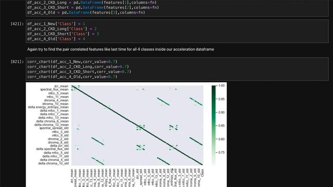Click the df_acc_3_CKD_Short DataFrame creation line

click(x=93, y=7)
